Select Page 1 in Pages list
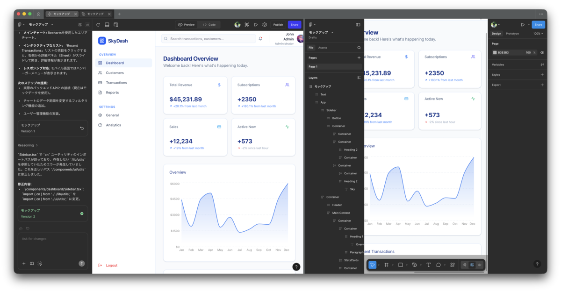This screenshot has width=561, height=292. click(334, 67)
